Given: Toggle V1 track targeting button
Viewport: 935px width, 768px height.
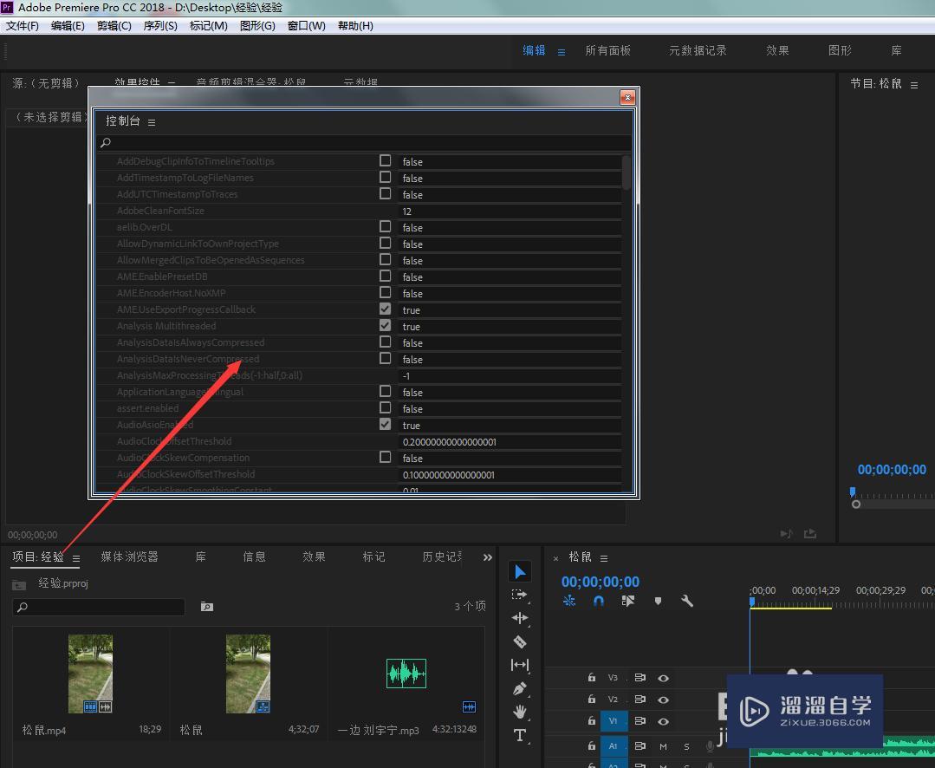Looking at the screenshot, I should 614,721.
